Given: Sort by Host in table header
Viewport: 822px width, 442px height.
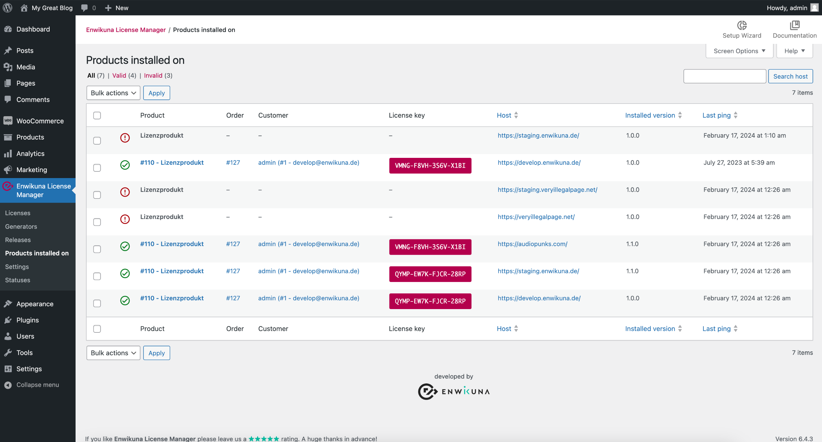Looking at the screenshot, I should [x=507, y=115].
